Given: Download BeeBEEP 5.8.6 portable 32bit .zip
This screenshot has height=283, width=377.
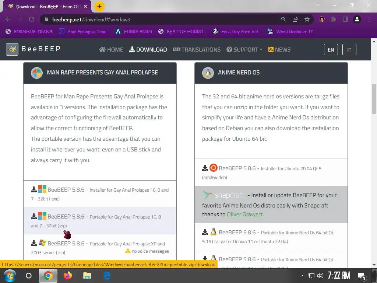Looking at the screenshot, I should point(100,221).
